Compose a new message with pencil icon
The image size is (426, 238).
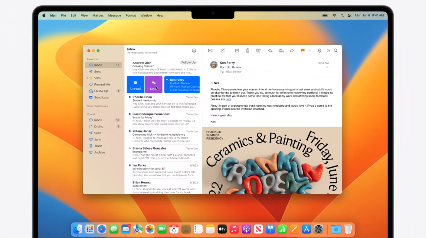pos(223,51)
